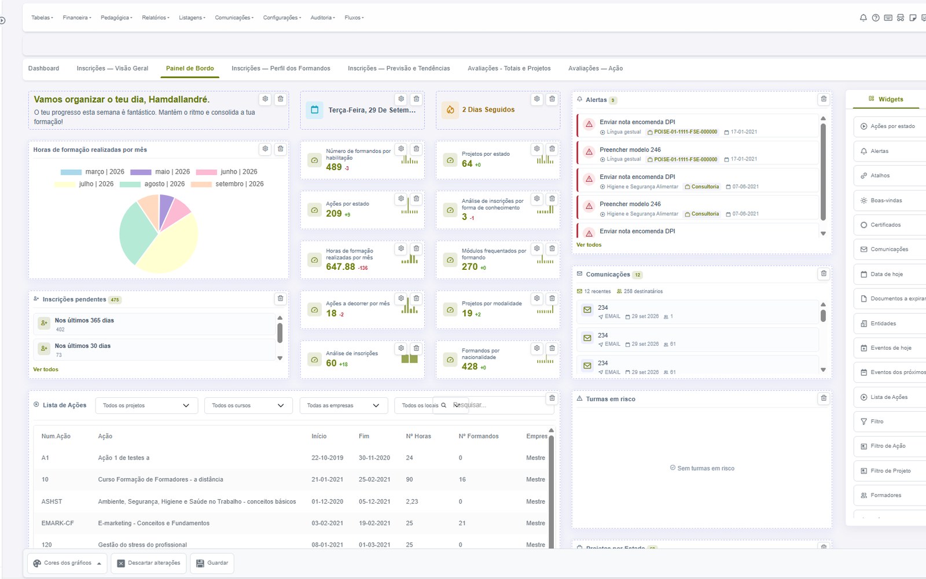Click Descartar alterações button
Viewport: 926px width, 579px height.
[x=149, y=563]
